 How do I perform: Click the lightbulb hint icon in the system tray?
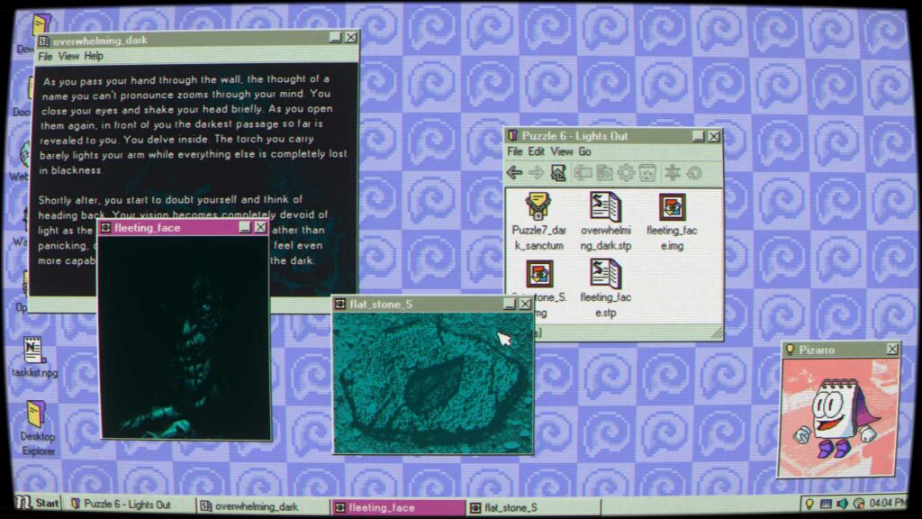(x=809, y=504)
